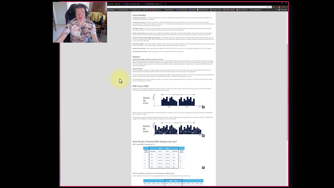
Task: Open the Trading Futures Instagram bookmark
Action: tap(229, 10)
